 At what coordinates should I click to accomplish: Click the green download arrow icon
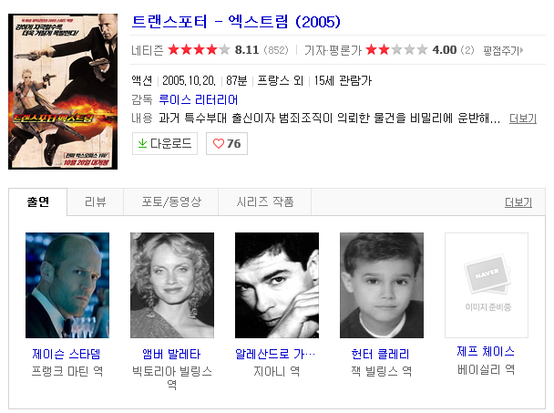[142, 143]
